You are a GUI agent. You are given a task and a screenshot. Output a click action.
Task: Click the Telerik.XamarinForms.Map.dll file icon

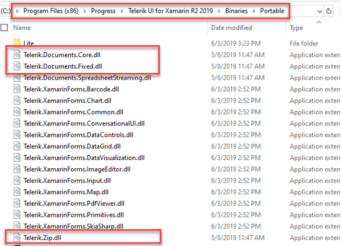[x=17, y=192]
